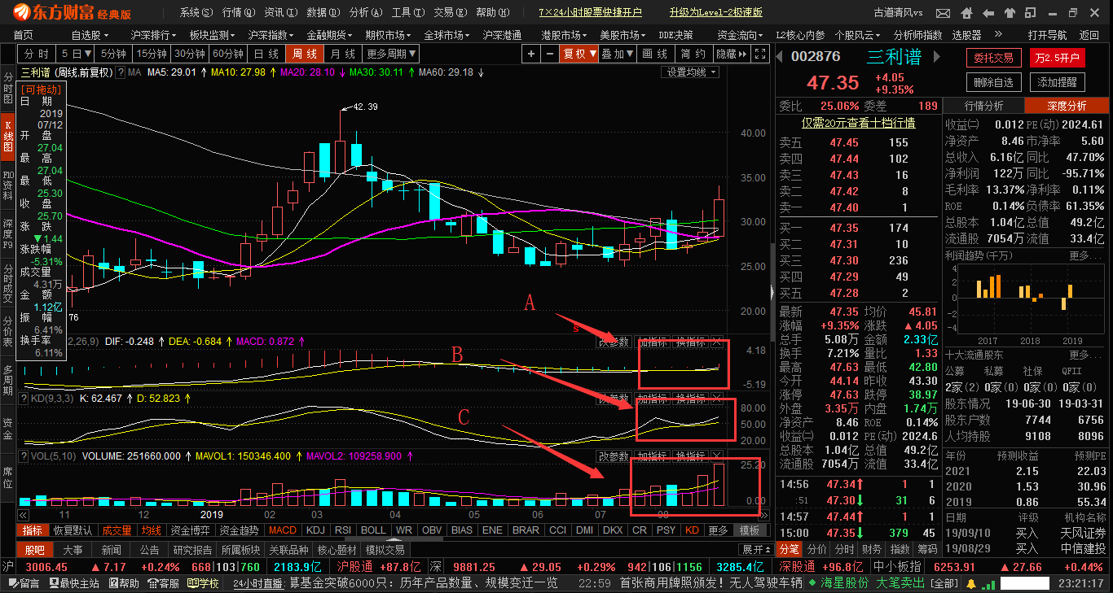Click the plus zoom-in chart button
The height and width of the screenshot is (593, 1113).
coord(531,54)
